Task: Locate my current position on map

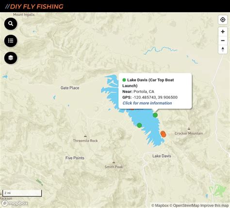Action: [223, 20]
